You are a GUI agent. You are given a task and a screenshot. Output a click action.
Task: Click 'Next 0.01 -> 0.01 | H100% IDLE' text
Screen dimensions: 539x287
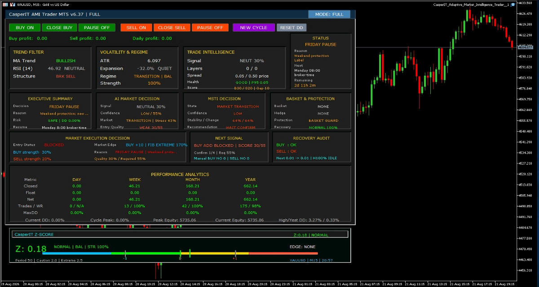point(307,158)
